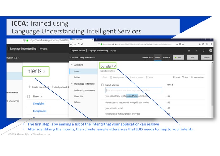The width and height of the screenshot is (220, 156).
Task: Click Edit in the utterance toolbar
Action: pyautogui.click(x=105, y=77)
